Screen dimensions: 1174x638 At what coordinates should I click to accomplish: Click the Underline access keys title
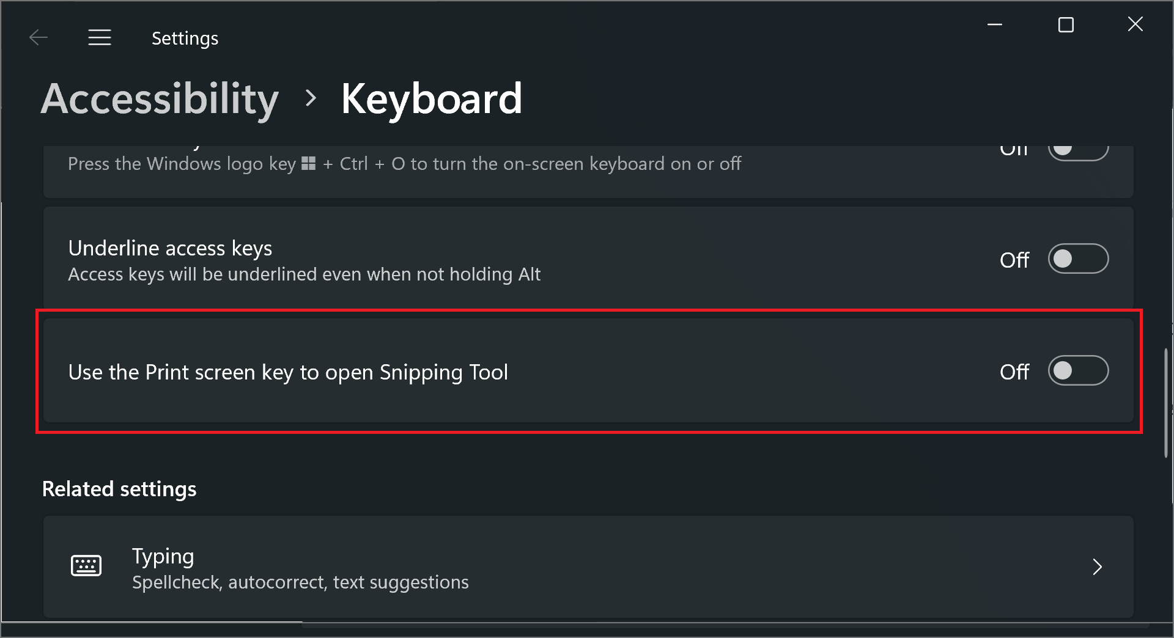click(169, 248)
